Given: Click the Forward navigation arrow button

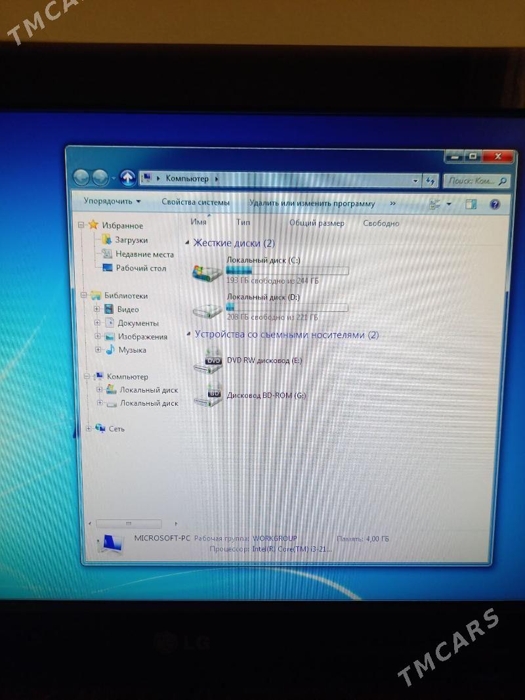Looking at the screenshot, I should point(100,177).
